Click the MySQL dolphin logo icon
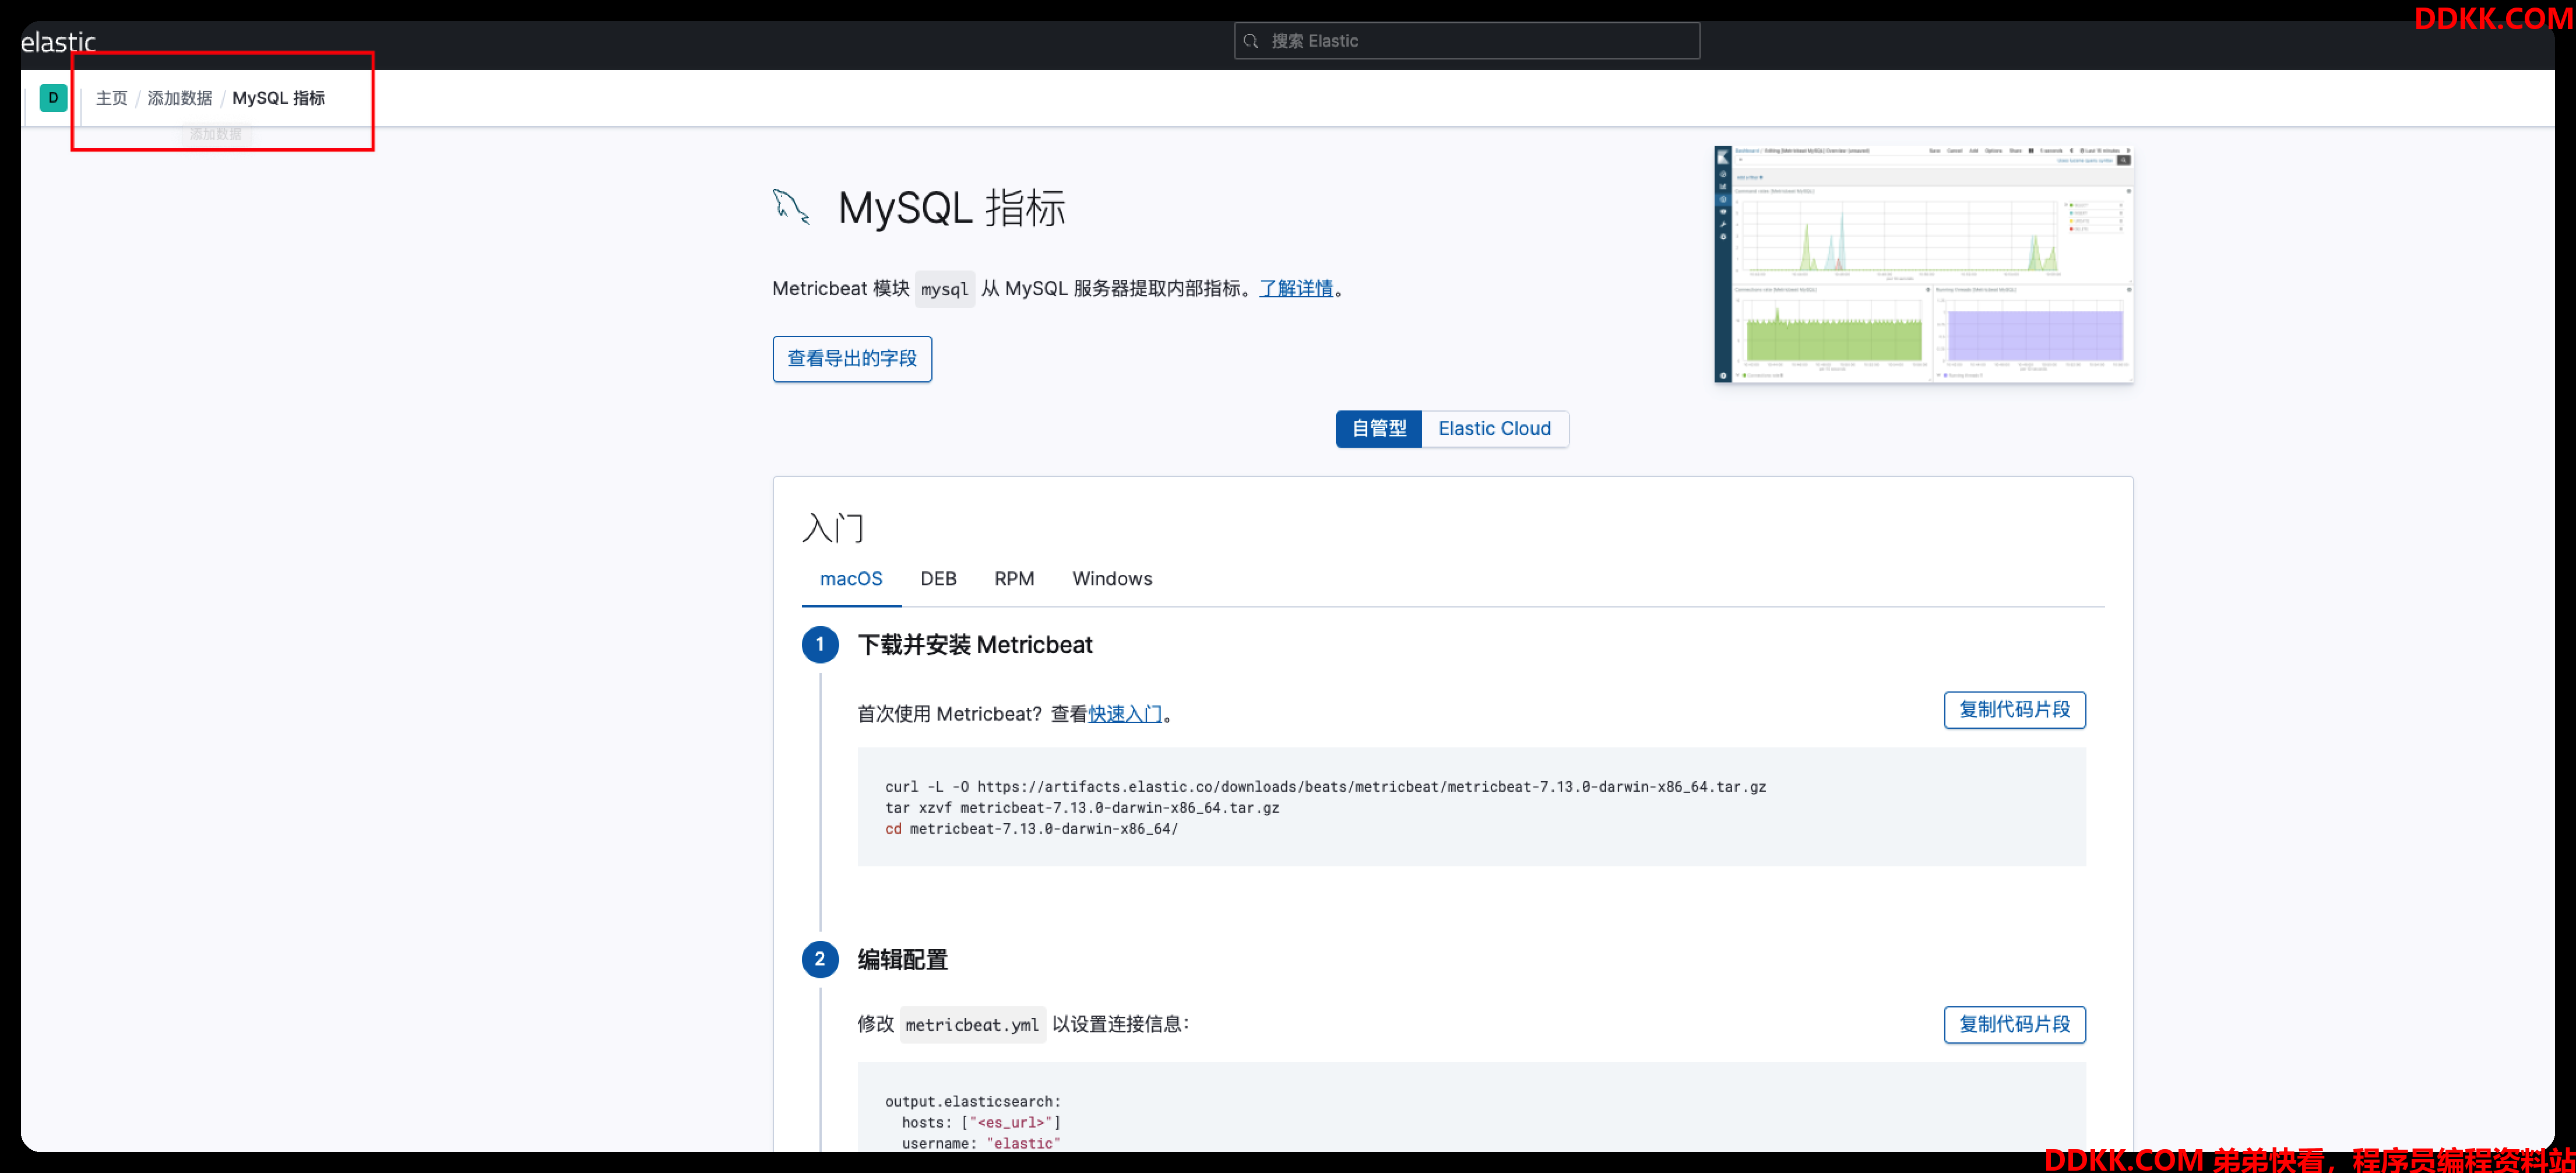Image resolution: width=2576 pixels, height=1173 pixels. (791, 207)
